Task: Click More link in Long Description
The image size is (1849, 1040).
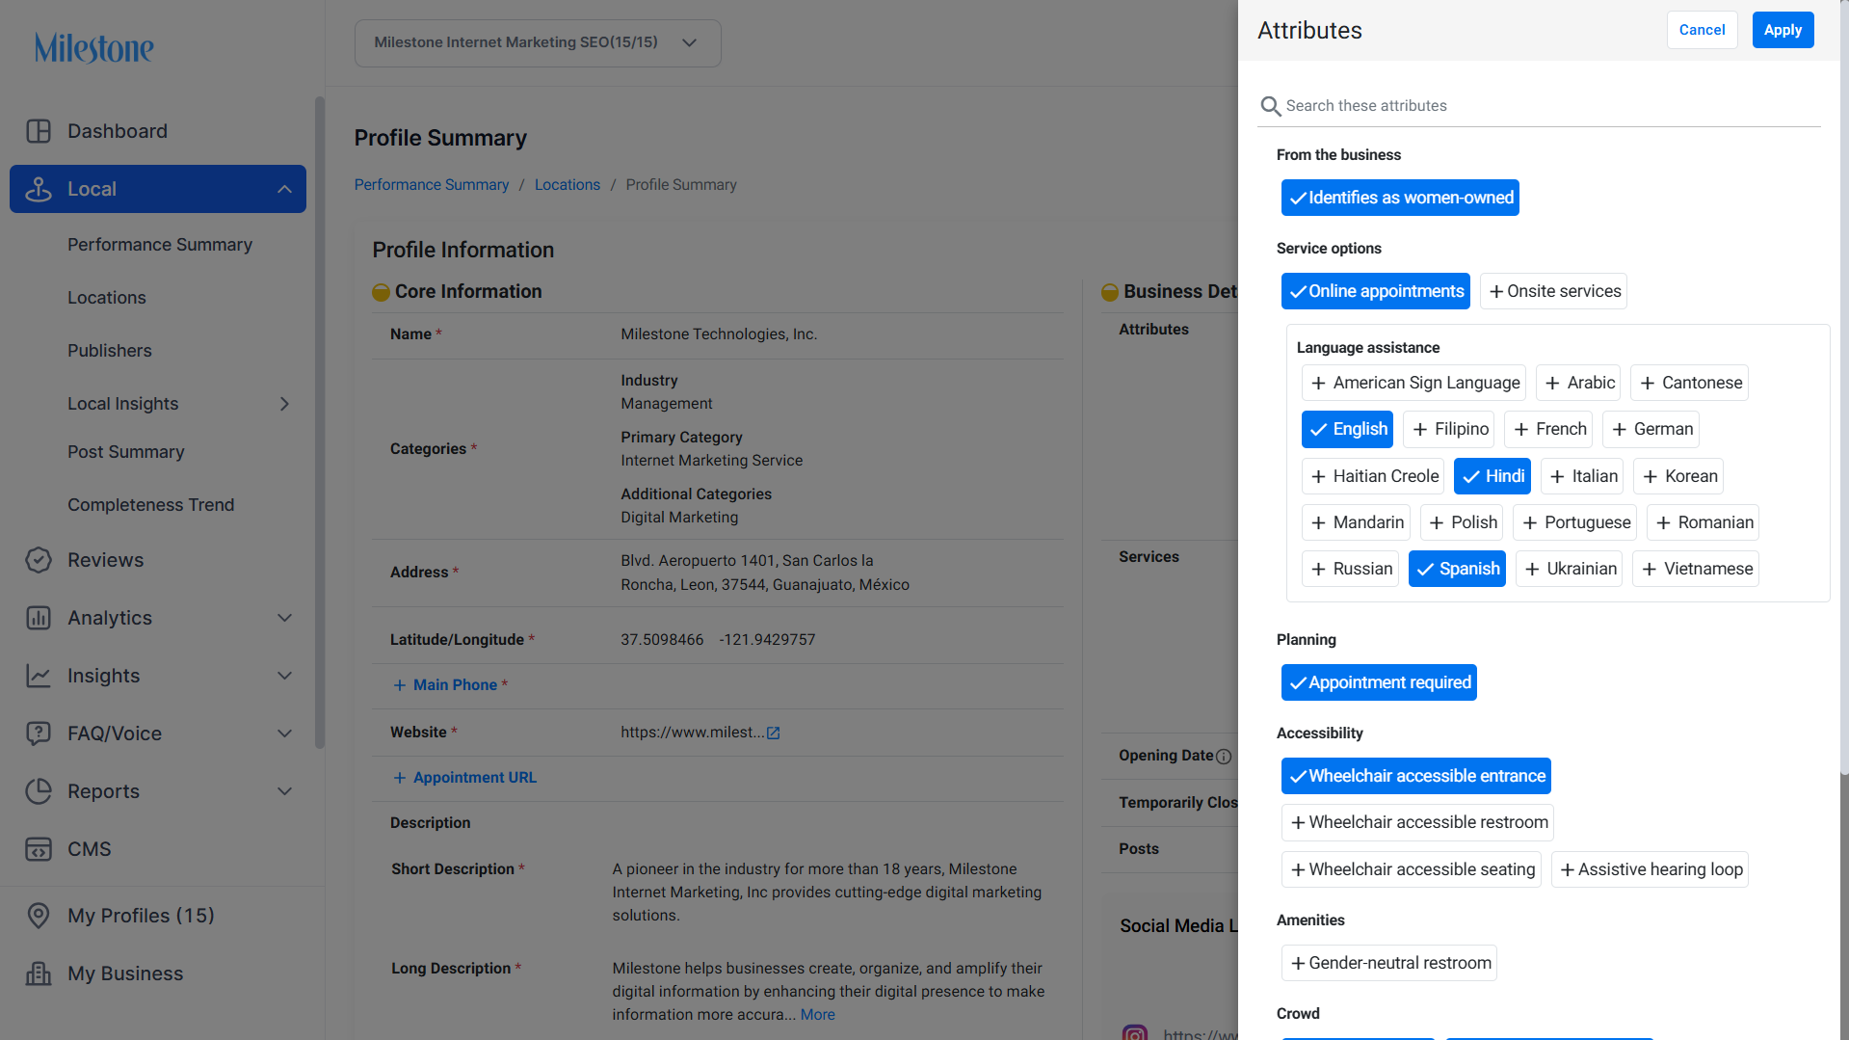Action: (818, 1015)
